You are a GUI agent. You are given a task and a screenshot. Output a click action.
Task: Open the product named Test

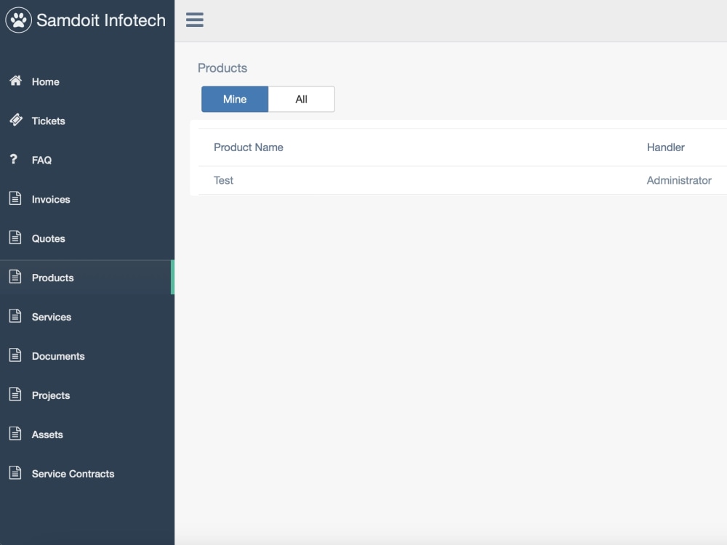coord(223,180)
